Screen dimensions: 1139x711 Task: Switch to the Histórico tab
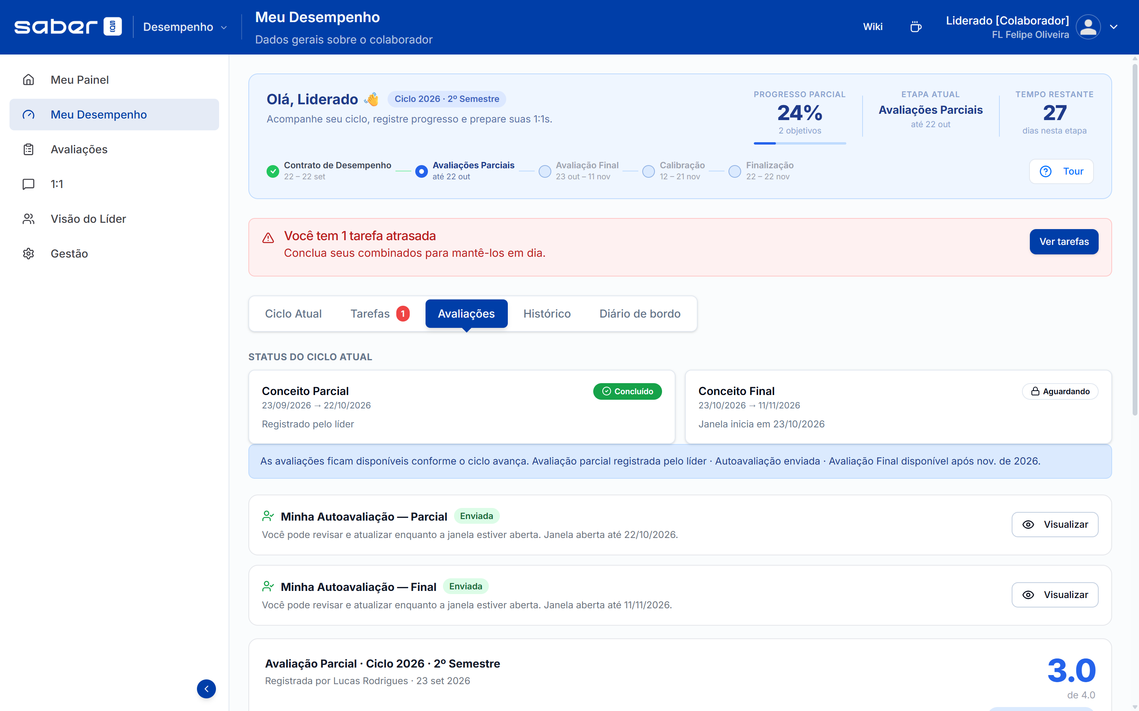[x=547, y=314]
